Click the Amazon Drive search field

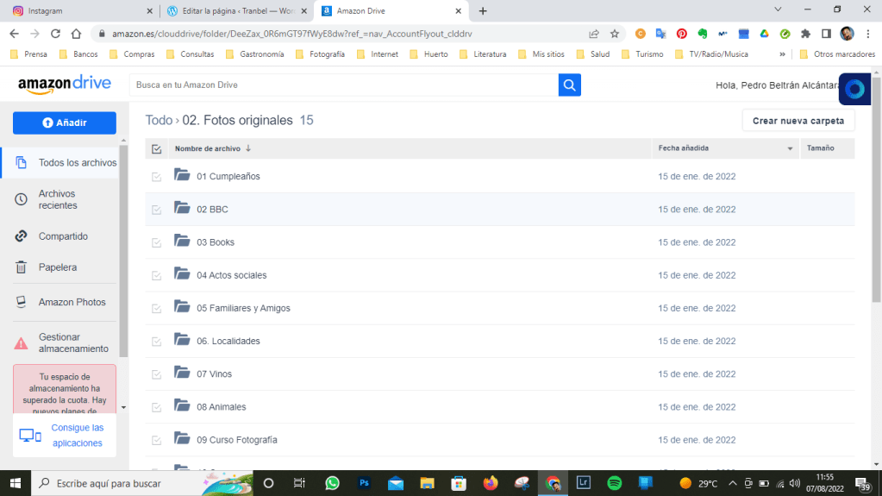click(x=343, y=85)
